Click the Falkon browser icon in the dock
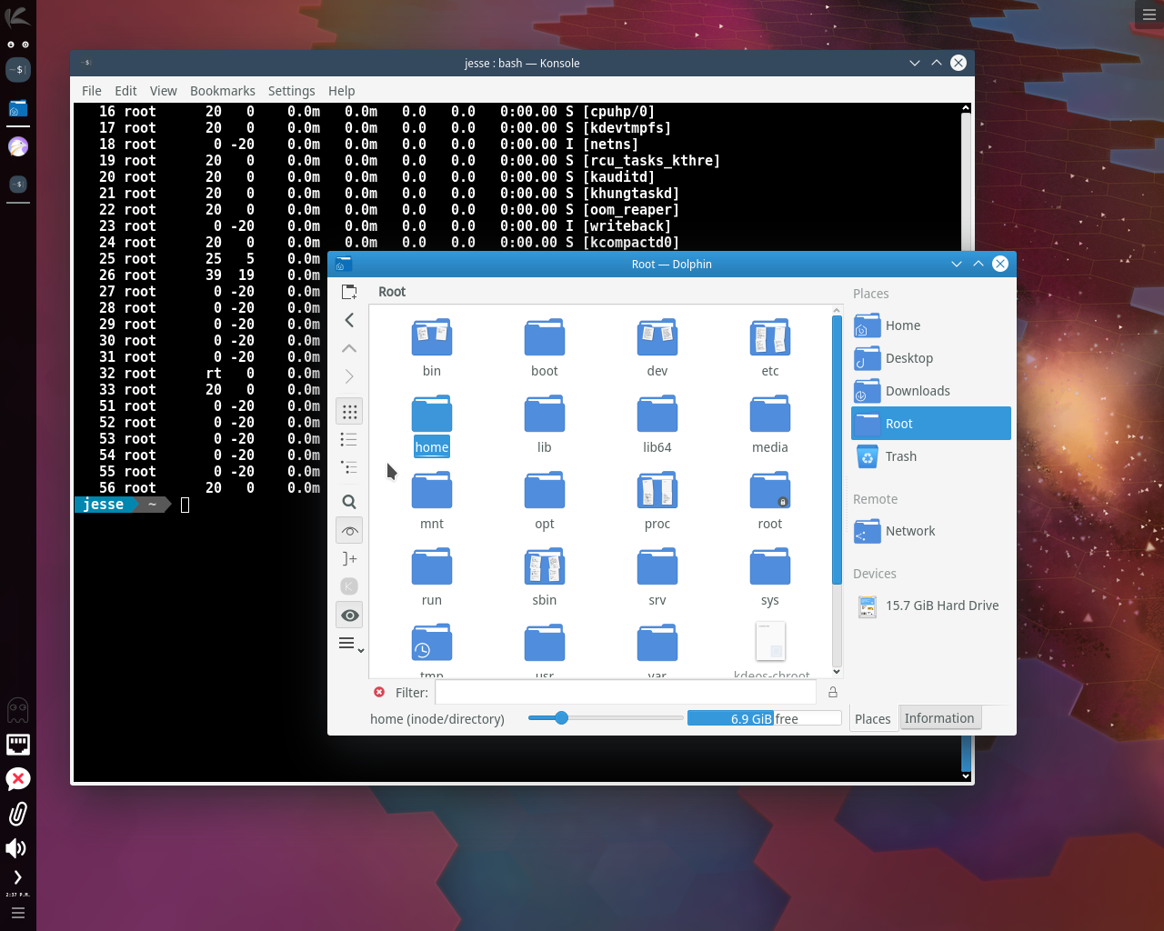Screen dimensions: 1164x931 [x=18, y=146]
